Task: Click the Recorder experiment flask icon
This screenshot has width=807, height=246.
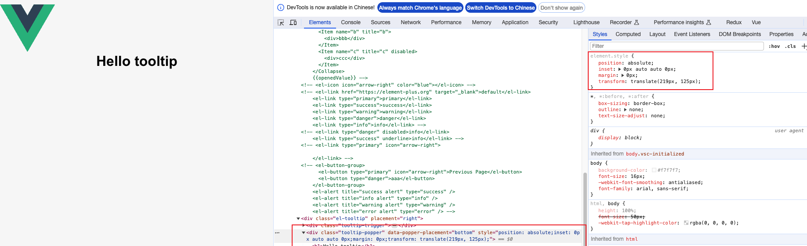Action: click(x=637, y=22)
